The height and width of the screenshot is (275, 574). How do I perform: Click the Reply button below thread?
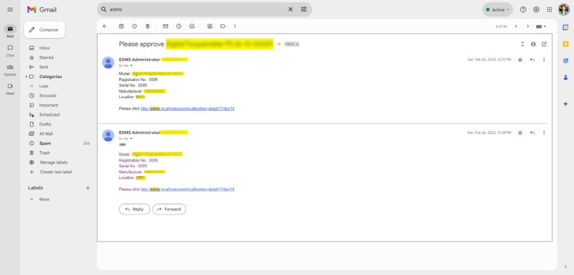(x=134, y=210)
